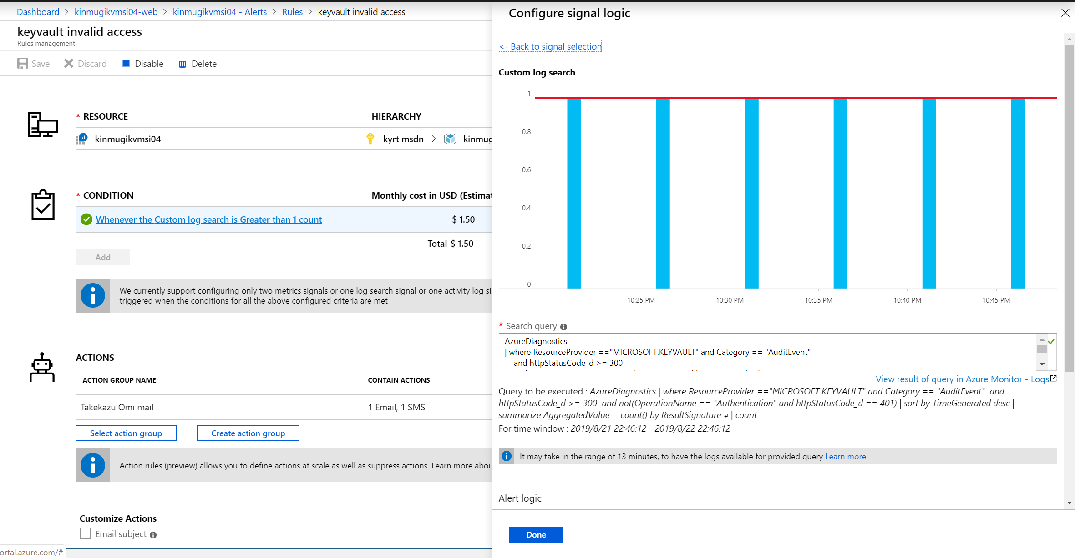Image resolution: width=1075 pixels, height=558 pixels.
Task: Click the Create action group button
Action: (248, 432)
